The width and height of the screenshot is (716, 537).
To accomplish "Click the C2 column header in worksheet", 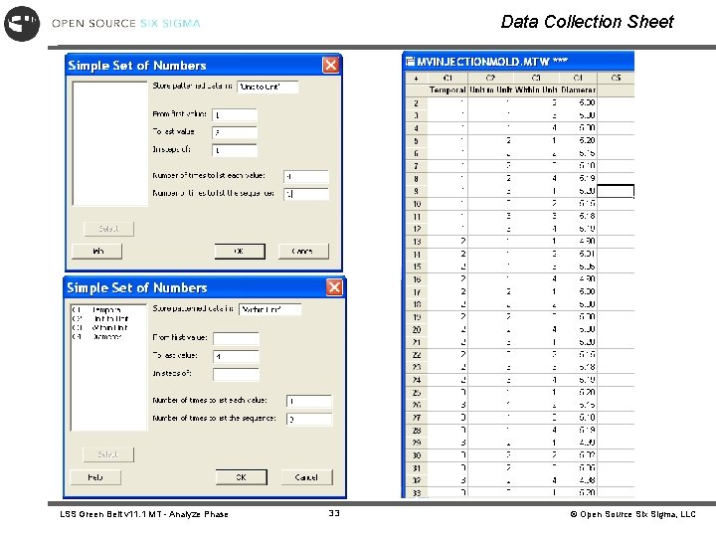I will 490,79.
